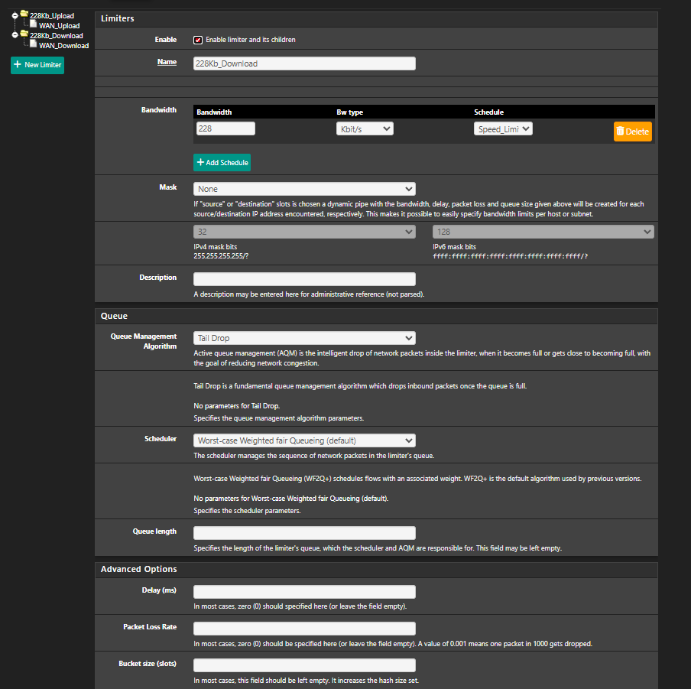Screen dimensions: 691x689
Task: Open the IPv4 mask bits dropdown
Action: click(x=304, y=232)
